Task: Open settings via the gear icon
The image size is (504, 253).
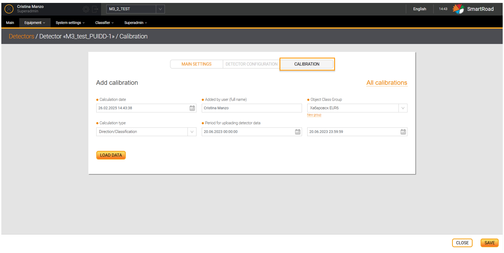Action: tap(86, 9)
